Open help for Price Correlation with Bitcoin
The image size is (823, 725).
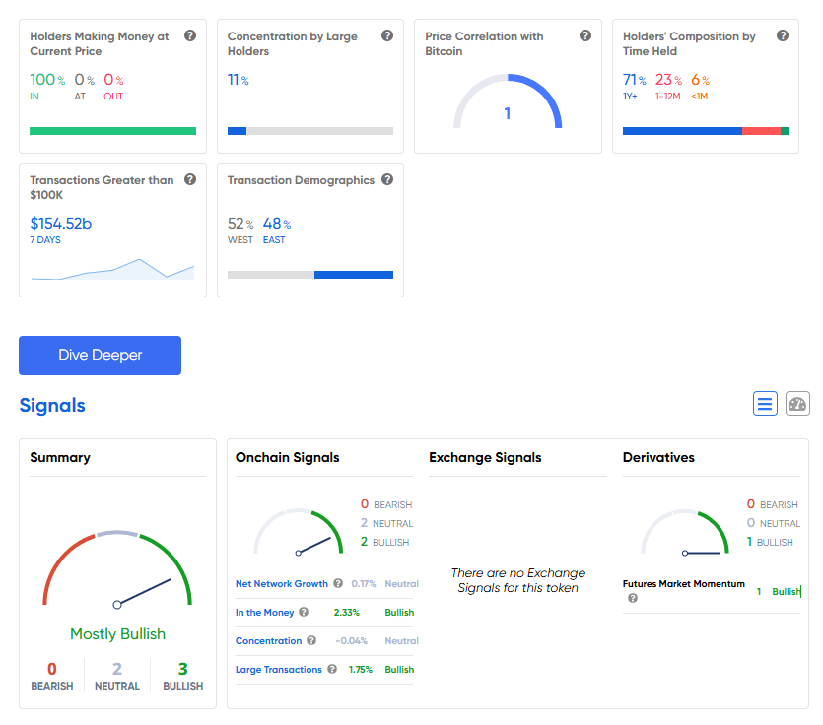click(585, 35)
